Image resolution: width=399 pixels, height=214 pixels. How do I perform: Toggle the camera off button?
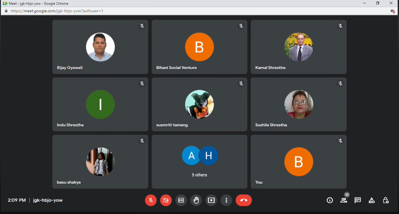[166, 200]
